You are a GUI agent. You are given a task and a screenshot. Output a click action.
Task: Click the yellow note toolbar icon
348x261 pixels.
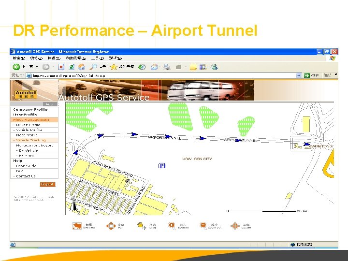pyautogui.click(x=193, y=67)
